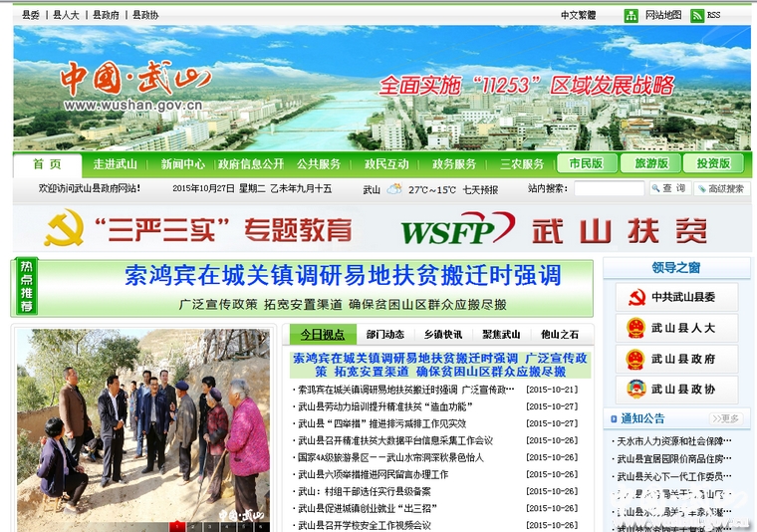757x532 pixels.
Task: Select the 部门动态 news tab
Action: [x=385, y=334]
